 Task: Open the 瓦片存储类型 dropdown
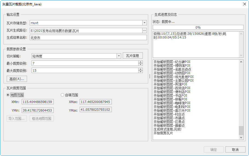pyautogui.click(x=144, y=23)
